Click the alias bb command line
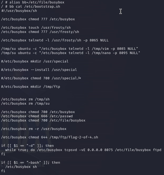Viewport: 164px width, 175px height. 33,2
